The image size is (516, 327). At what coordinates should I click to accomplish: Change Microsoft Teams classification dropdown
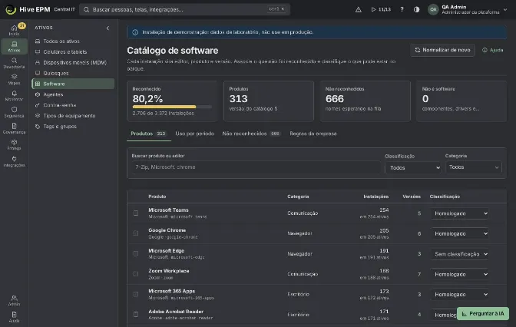click(x=460, y=213)
